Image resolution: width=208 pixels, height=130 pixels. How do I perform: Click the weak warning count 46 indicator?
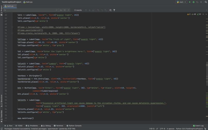tap(194, 14)
